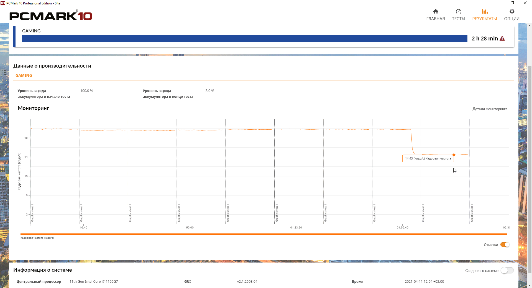
Task: Click the 3.0 % ending battery level
Action: [x=210, y=91]
